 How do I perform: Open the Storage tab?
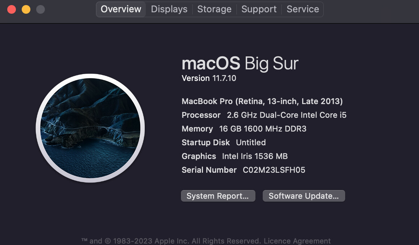click(x=214, y=9)
